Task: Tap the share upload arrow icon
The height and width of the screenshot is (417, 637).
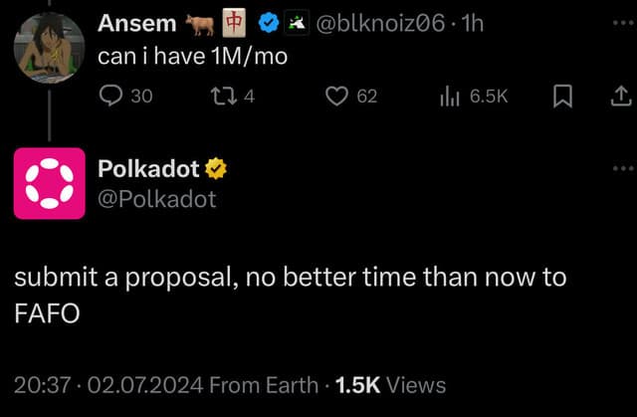Action: (621, 97)
